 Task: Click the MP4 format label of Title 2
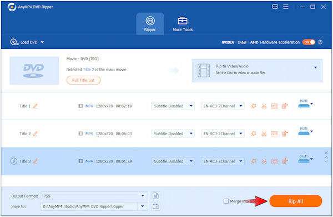coord(89,134)
